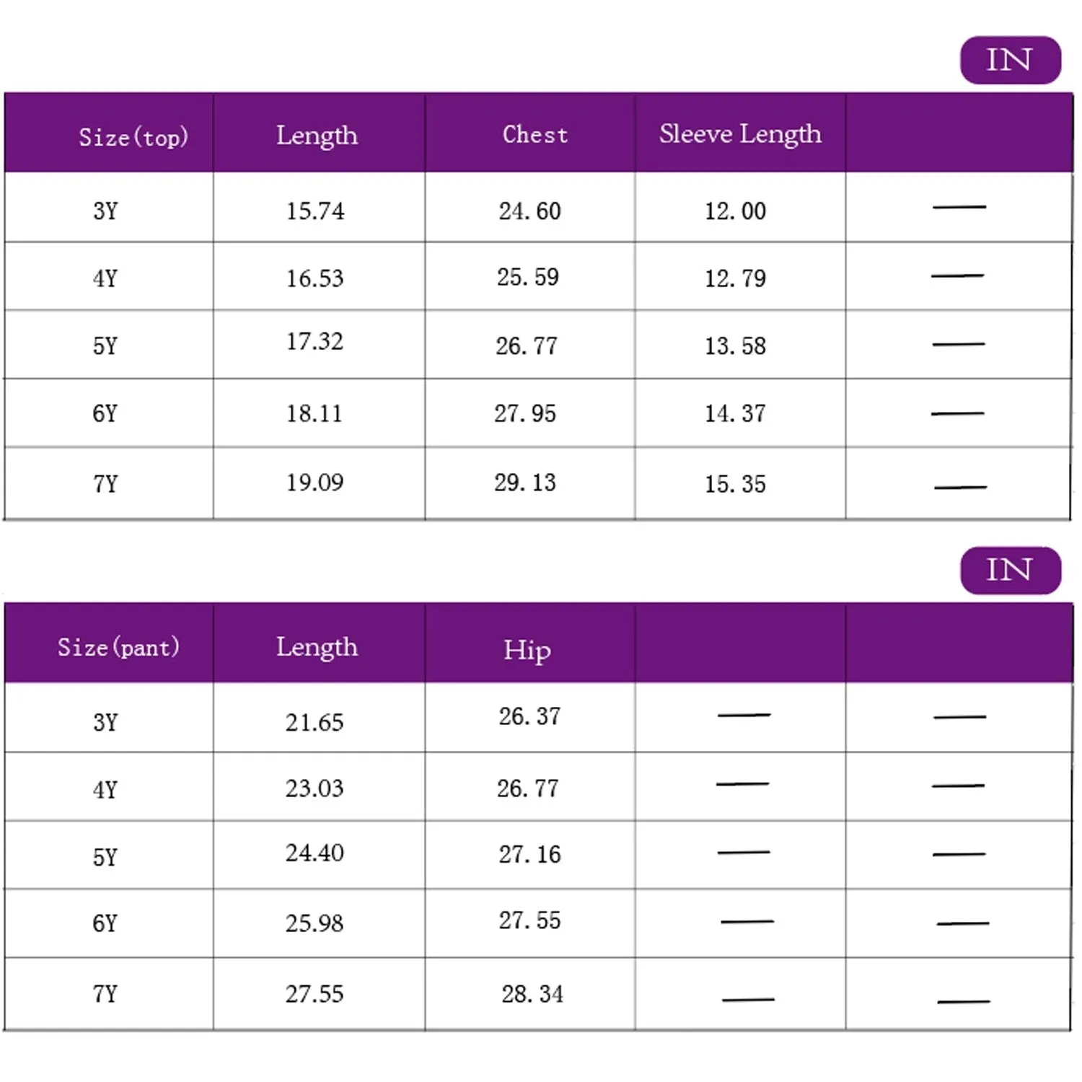1082x1082 pixels.
Task: Click the 24.40 pant length value
Action: [x=315, y=853]
